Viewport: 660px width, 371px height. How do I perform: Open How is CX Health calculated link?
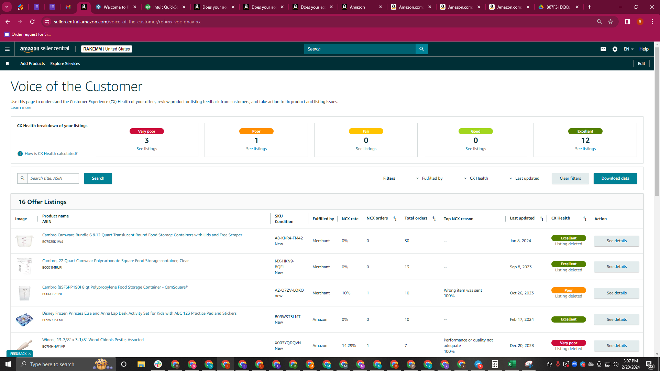click(x=51, y=154)
